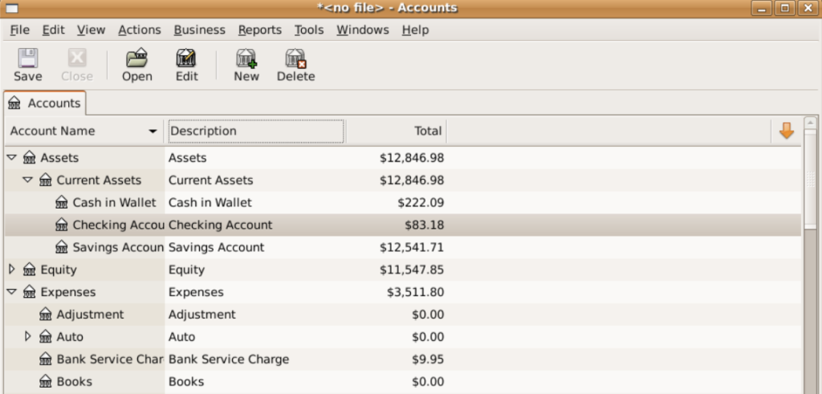Open an account with the Open icon
The image size is (822, 394).
point(136,59)
